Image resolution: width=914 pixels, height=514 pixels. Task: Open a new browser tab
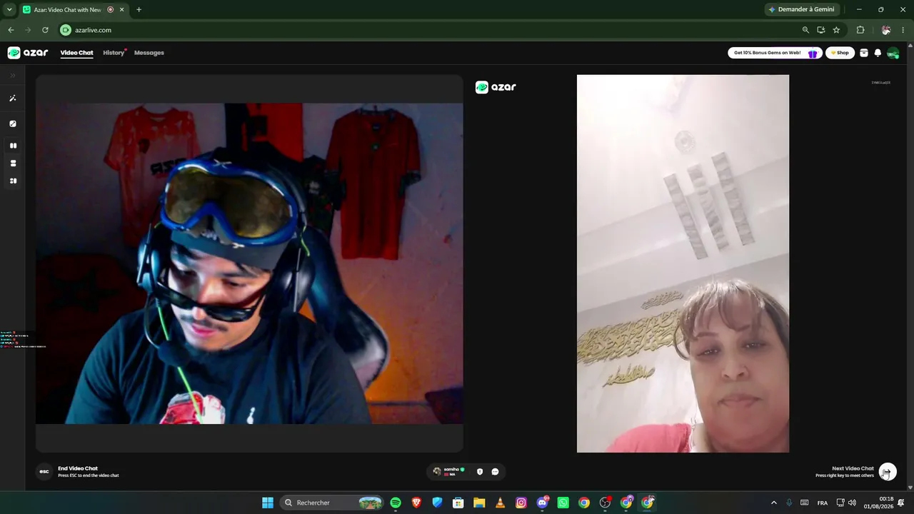tap(139, 10)
